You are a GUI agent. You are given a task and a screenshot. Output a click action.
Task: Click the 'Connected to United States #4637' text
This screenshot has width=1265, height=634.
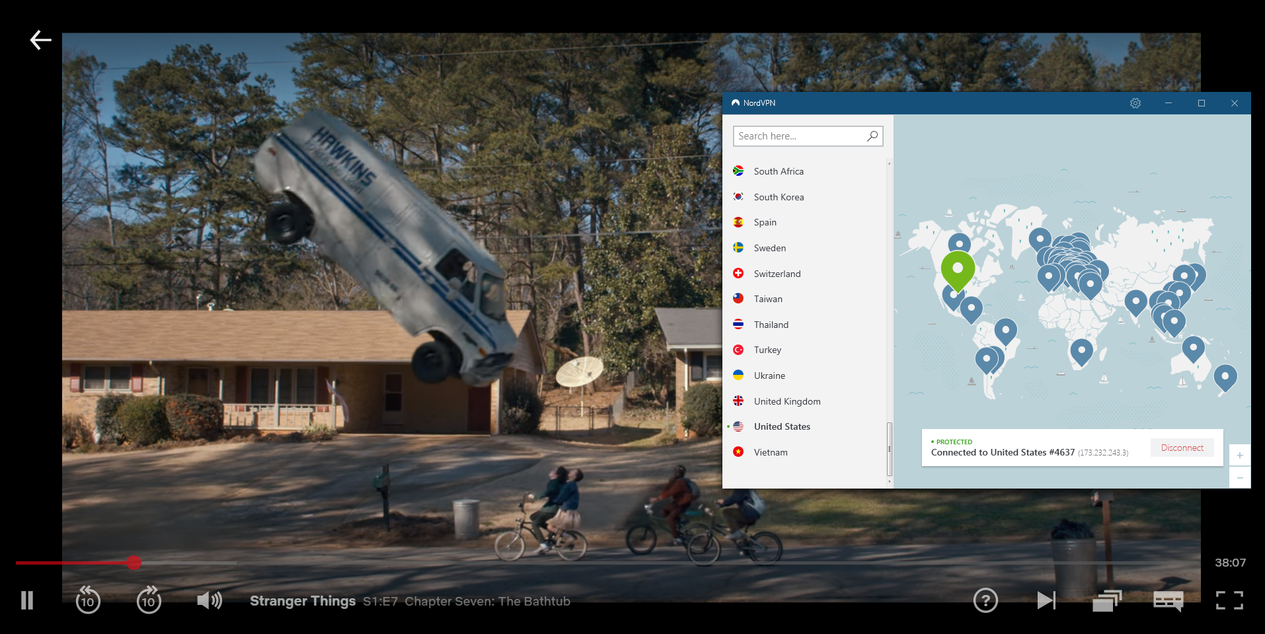click(x=1003, y=453)
